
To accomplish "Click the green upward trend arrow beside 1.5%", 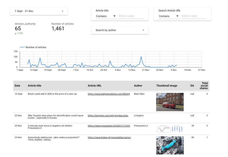I will point(15,33).
